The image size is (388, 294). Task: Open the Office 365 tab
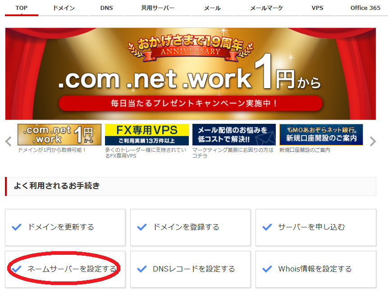pos(365,8)
